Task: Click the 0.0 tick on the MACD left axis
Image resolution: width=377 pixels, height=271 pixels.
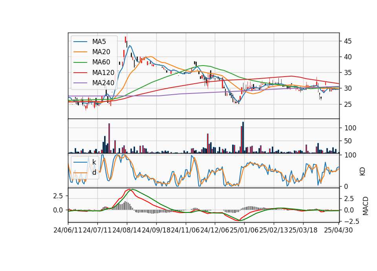Action: pos(58,210)
